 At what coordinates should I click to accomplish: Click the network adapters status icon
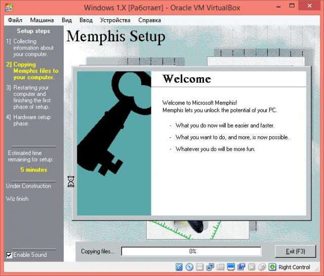pos(210,267)
